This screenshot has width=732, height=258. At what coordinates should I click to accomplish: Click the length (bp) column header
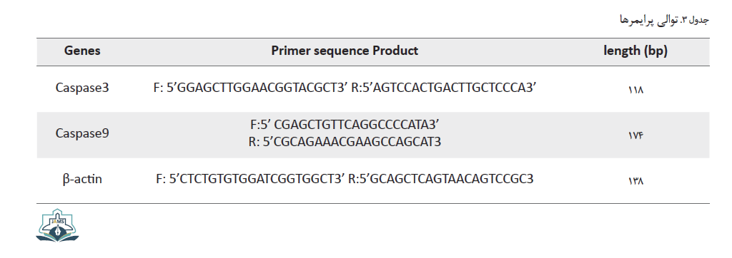click(x=635, y=51)
